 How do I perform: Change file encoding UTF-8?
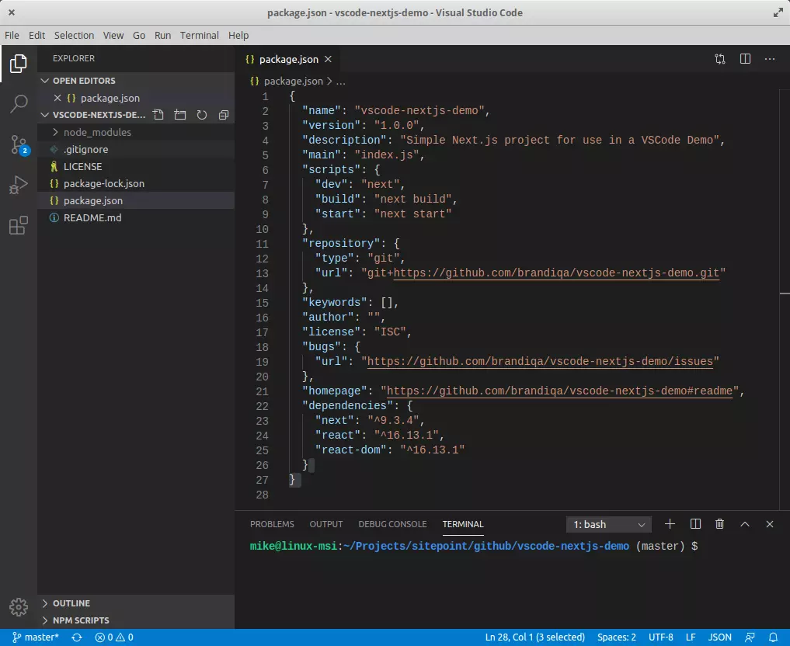[660, 637]
